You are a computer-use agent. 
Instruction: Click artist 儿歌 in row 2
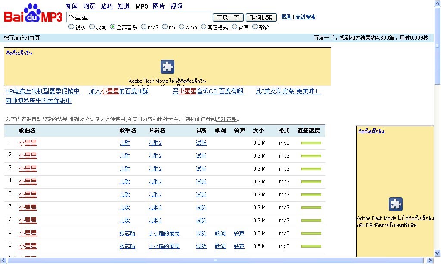click(124, 156)
